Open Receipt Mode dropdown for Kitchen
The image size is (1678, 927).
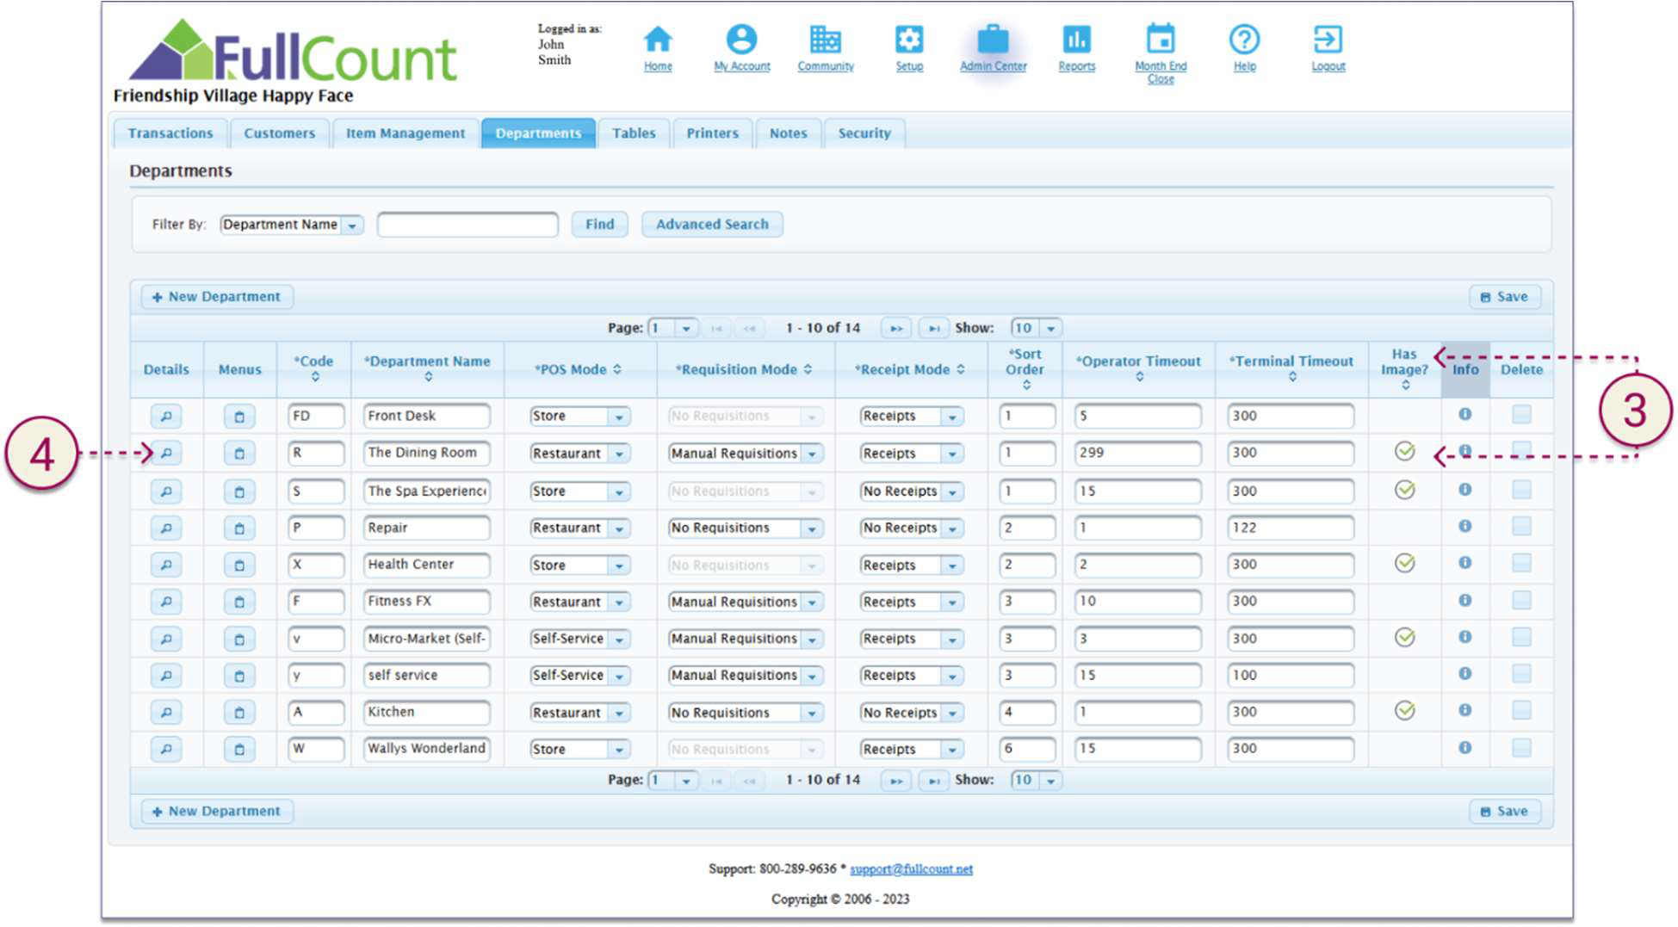point(952,714)
